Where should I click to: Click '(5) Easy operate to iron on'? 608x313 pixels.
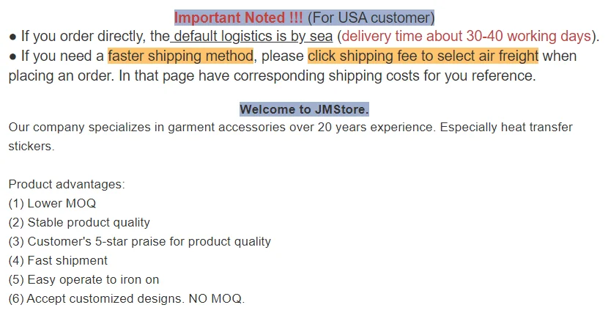pos(84,279)
